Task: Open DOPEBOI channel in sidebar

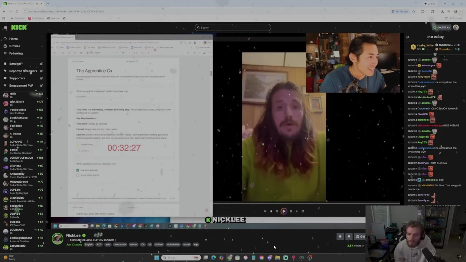Action: click(x=23, y=191)
